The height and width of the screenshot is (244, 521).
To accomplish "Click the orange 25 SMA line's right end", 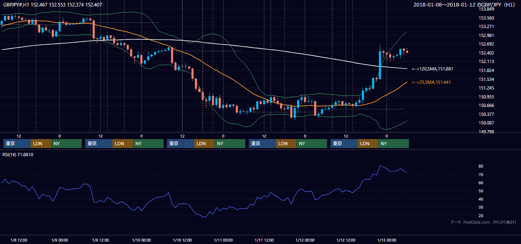I will pyautogui.click(x=406, y=82).
